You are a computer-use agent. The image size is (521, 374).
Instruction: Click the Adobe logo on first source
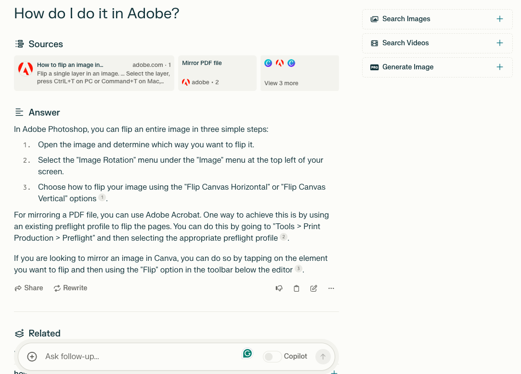pyautogui.click(x=26, y=69)
